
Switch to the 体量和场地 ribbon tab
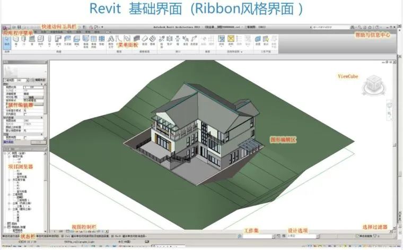pos(57,32)
